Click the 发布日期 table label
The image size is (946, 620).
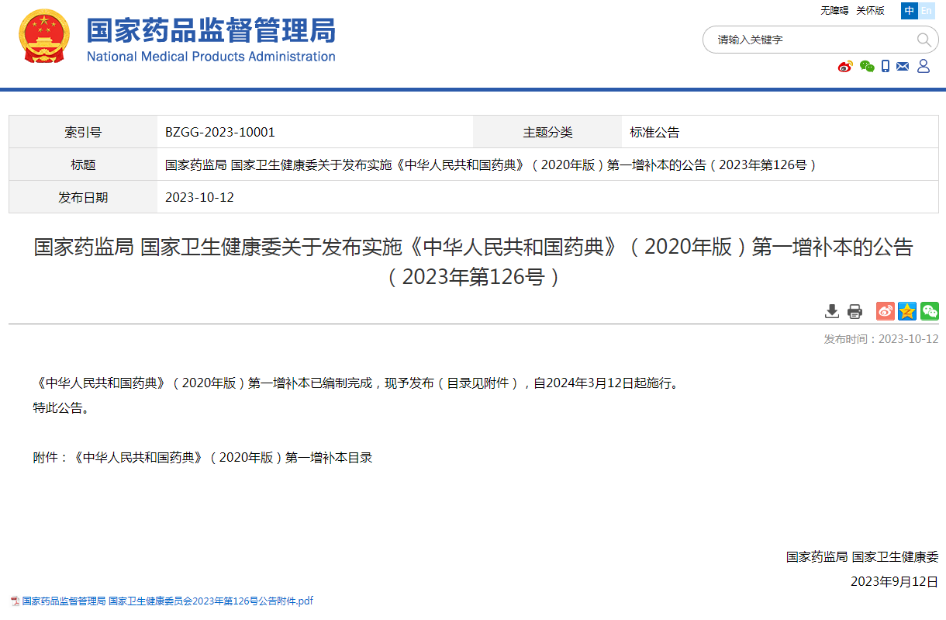tap(83, 197)
